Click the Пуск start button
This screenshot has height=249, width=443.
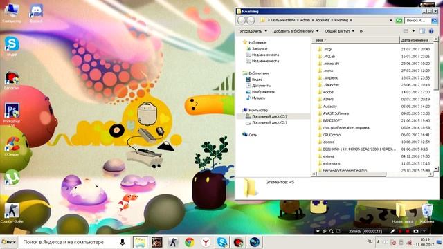tap(9, 242)
